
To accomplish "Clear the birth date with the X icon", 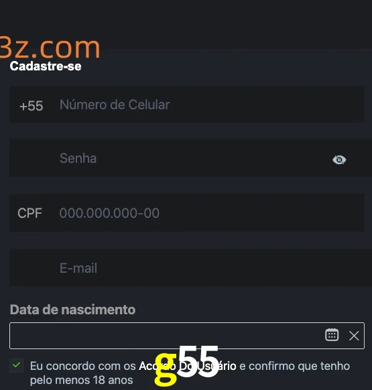I will click(354, 336).
